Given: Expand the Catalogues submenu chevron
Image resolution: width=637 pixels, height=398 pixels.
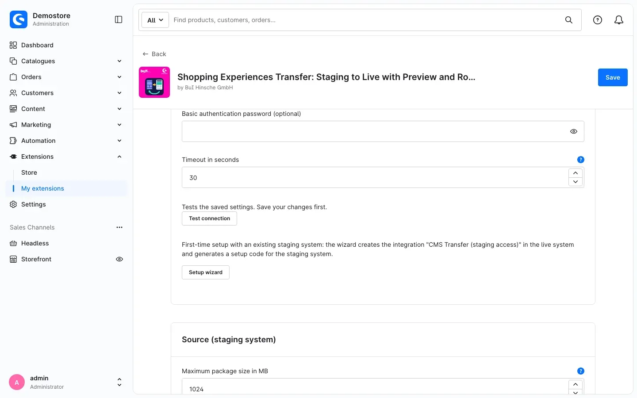Looking at the screenshot, I should click(x=119, y=61).
